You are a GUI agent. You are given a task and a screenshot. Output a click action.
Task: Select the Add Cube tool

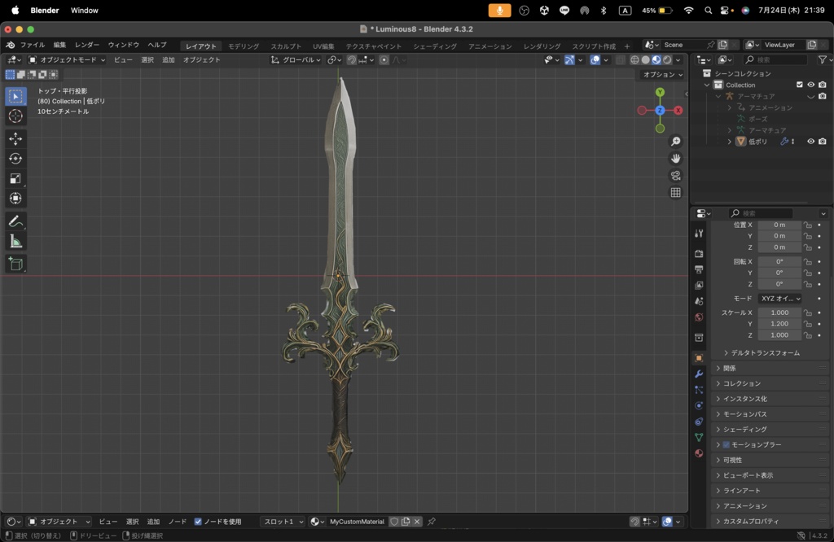(15, 263)
